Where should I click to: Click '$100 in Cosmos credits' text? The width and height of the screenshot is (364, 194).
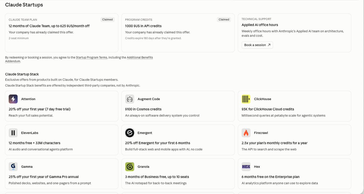click(x=143, y=109)
